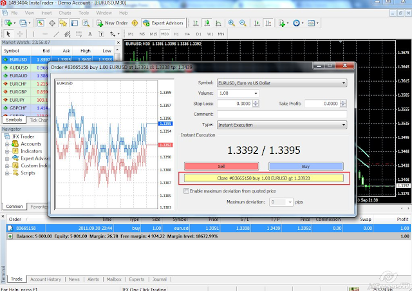Expand Custom Indicators node in Navigator
Screen dimensions: 412x291
7,166
